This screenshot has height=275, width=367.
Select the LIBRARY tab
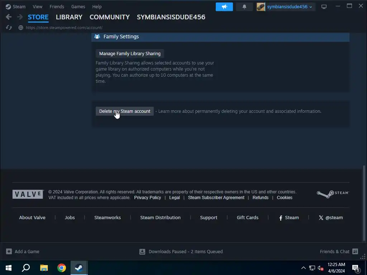tap(69, 17)
